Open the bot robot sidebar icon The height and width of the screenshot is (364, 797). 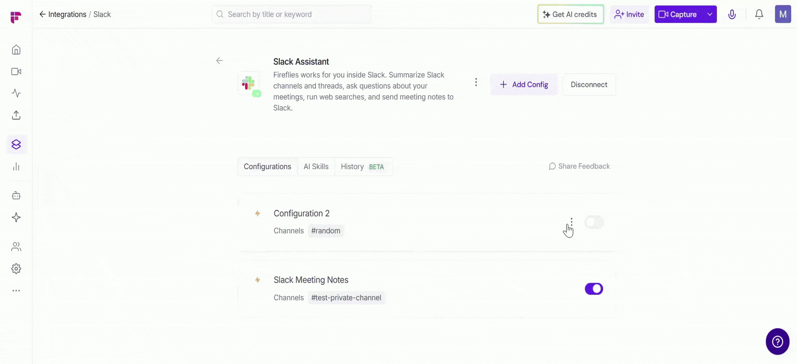tap(16, 195)
